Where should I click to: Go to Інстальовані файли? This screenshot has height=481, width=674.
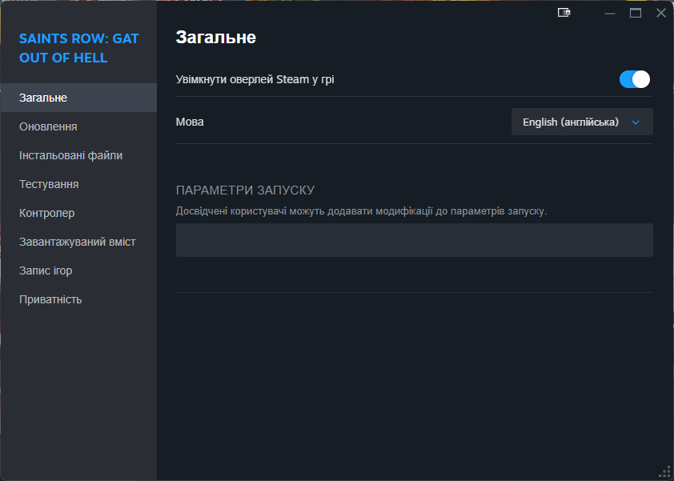point(78,155)
